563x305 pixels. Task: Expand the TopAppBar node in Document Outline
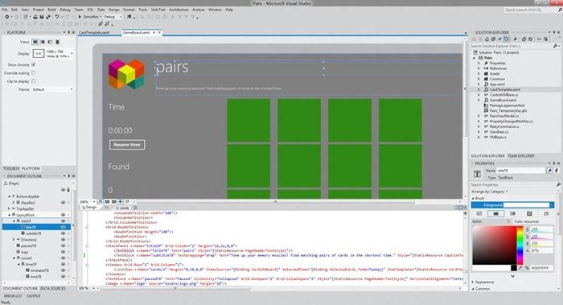(10, 208)
